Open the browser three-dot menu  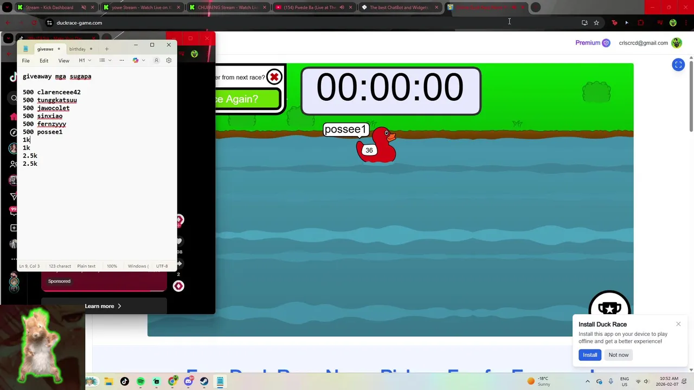click(686, 23)
